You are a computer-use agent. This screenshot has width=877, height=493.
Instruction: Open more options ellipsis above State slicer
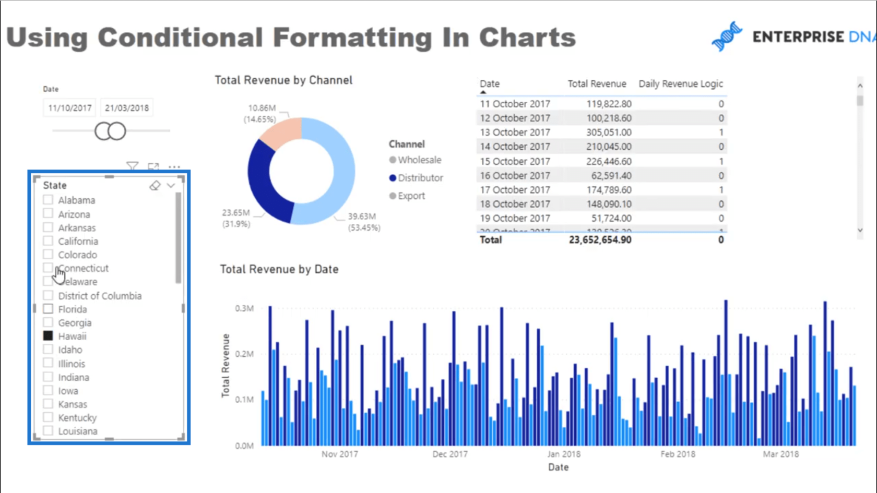tap(174, 167)
